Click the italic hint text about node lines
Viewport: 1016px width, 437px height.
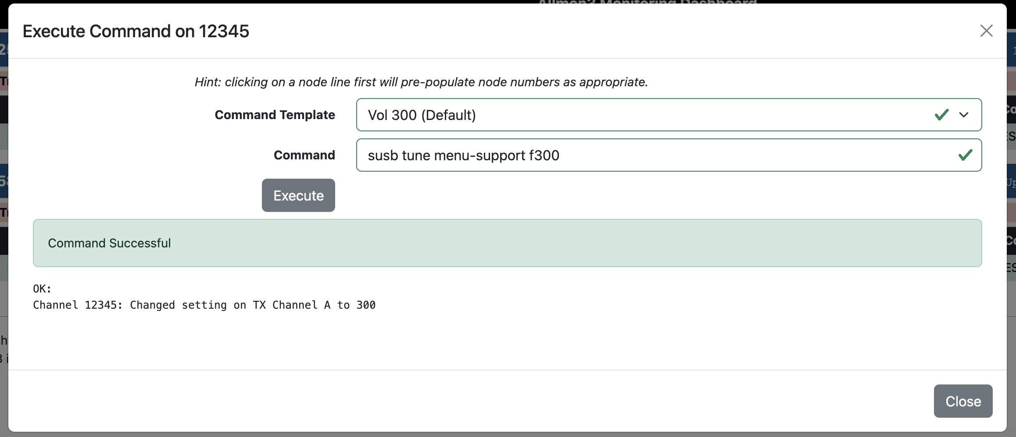pyautogui.click(x=421, y=82)
